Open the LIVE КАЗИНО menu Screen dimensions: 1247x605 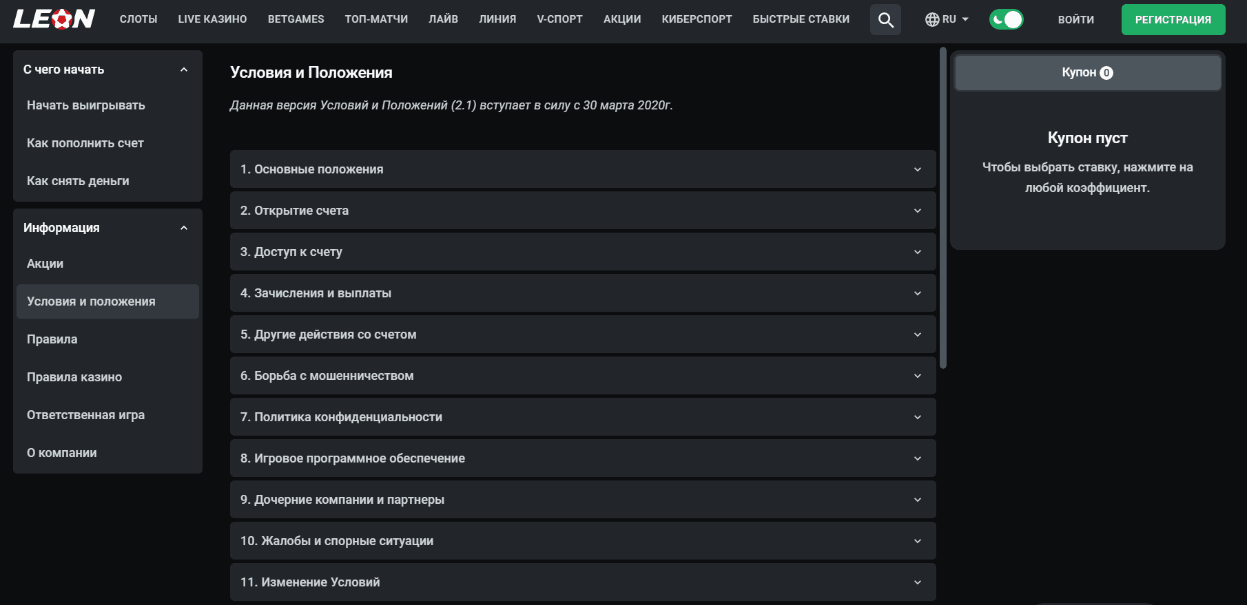[212, 19]
